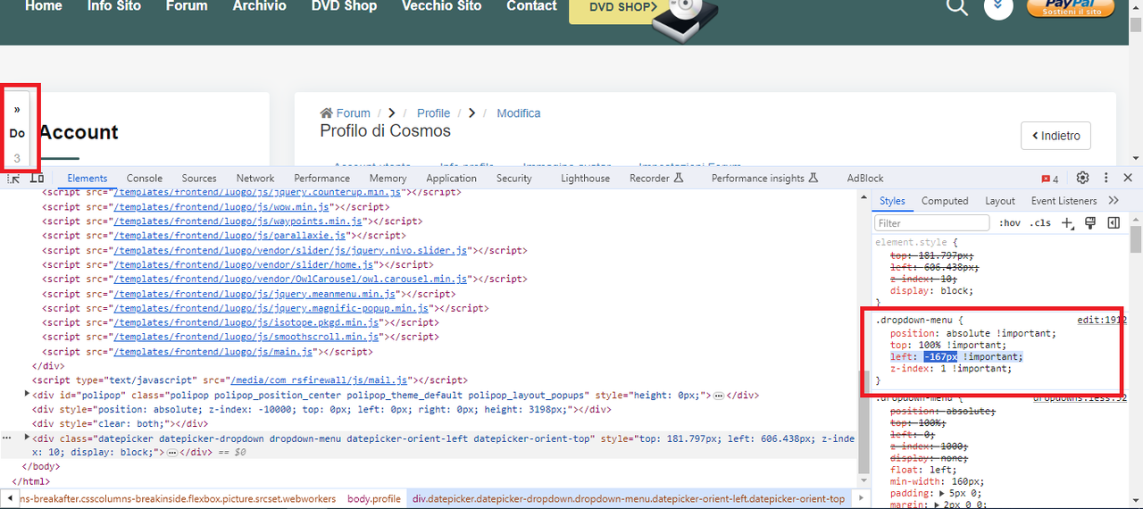Toggle the :hov element state button

click(x=1009, y=223)
